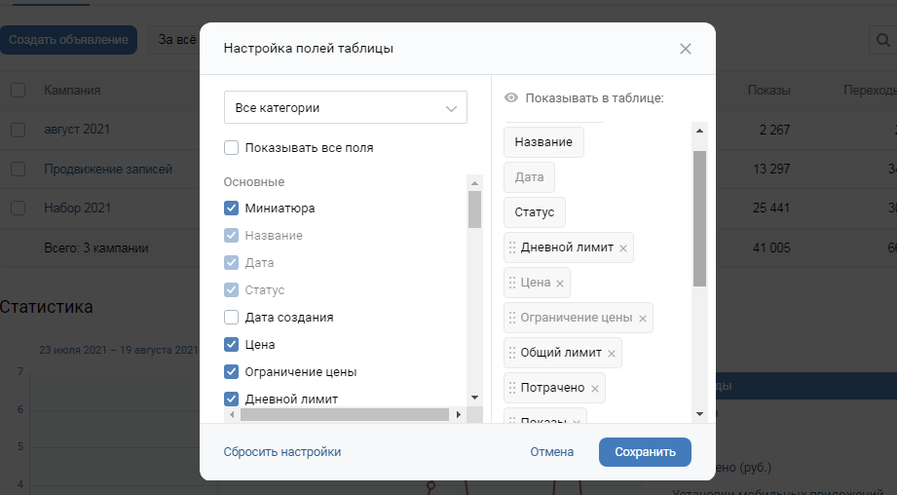Remove Дневной лимит field with its x icon
This screenshot has width=897, height=495.
[623, 248]
